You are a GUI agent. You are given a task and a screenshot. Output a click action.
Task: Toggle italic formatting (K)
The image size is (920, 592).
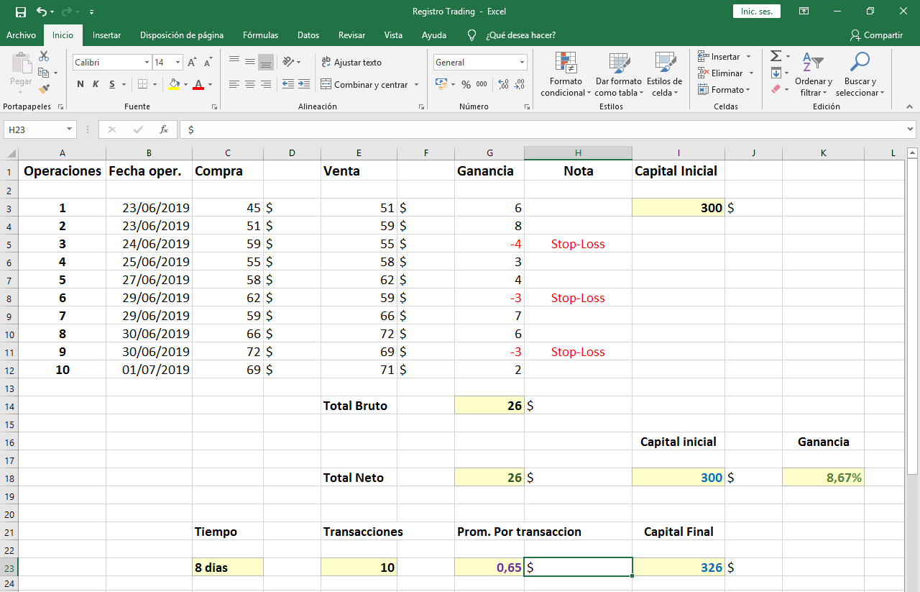pyautogui.click(x=96, y=84)
